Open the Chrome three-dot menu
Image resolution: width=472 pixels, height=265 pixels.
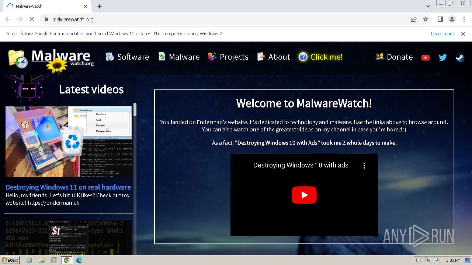point(464,19)
